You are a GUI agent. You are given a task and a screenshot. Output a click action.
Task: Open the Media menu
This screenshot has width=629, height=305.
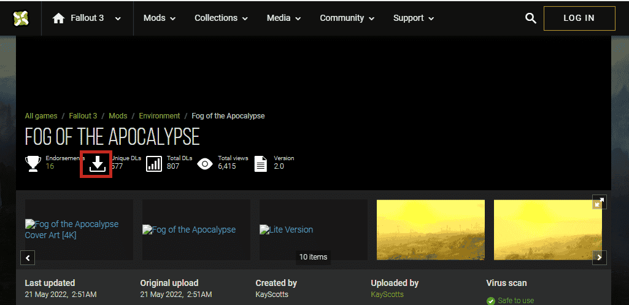(284, 18)
